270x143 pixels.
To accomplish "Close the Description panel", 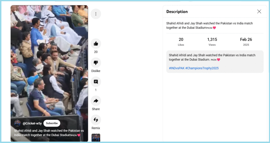I will coord(259,12).
